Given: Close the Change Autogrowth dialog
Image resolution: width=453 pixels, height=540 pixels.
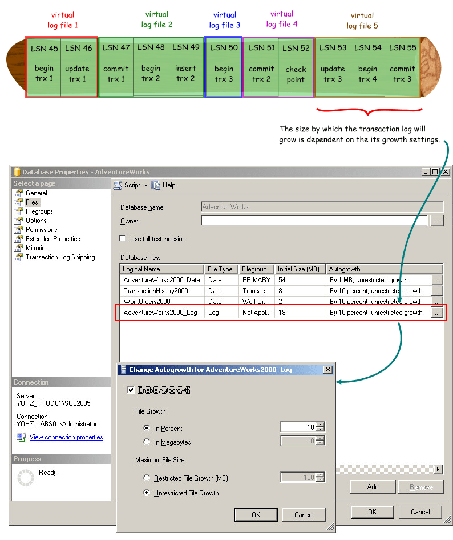Looking at the screenshot, I should (x=328, y=370).
